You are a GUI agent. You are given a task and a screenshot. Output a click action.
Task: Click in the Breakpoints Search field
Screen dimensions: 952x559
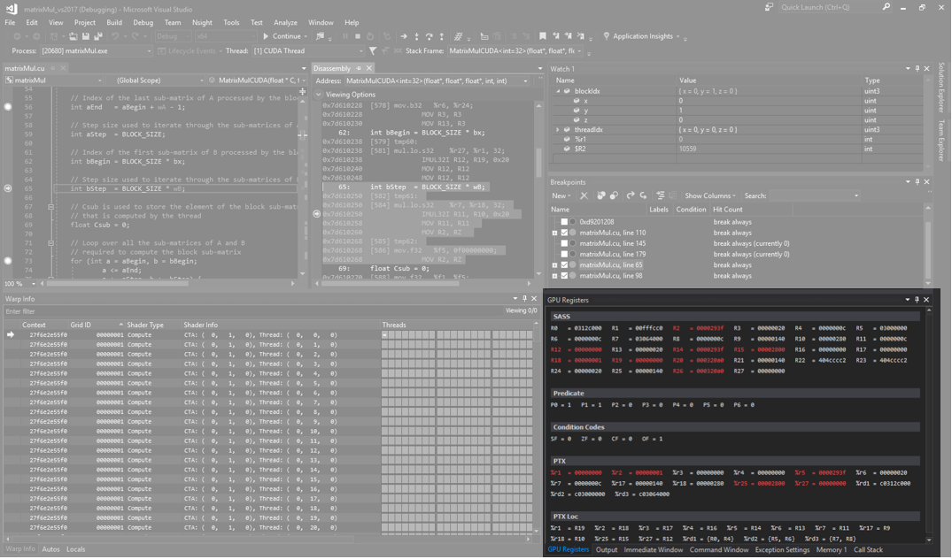[x=815, y=195]
